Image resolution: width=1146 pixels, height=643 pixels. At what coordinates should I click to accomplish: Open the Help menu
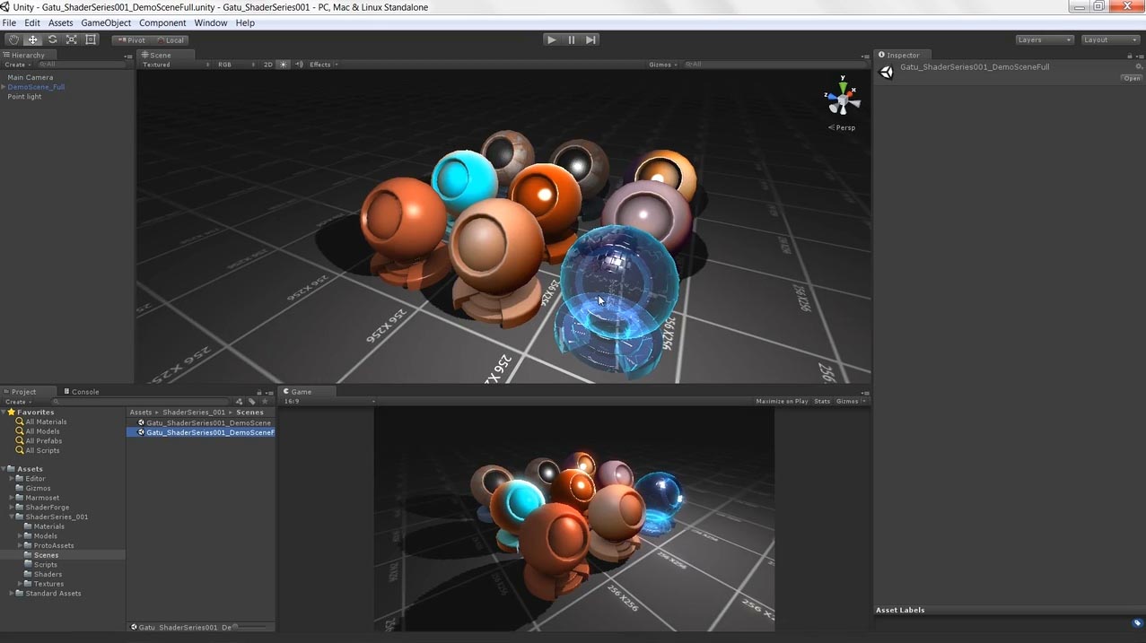tap(245, 23)
